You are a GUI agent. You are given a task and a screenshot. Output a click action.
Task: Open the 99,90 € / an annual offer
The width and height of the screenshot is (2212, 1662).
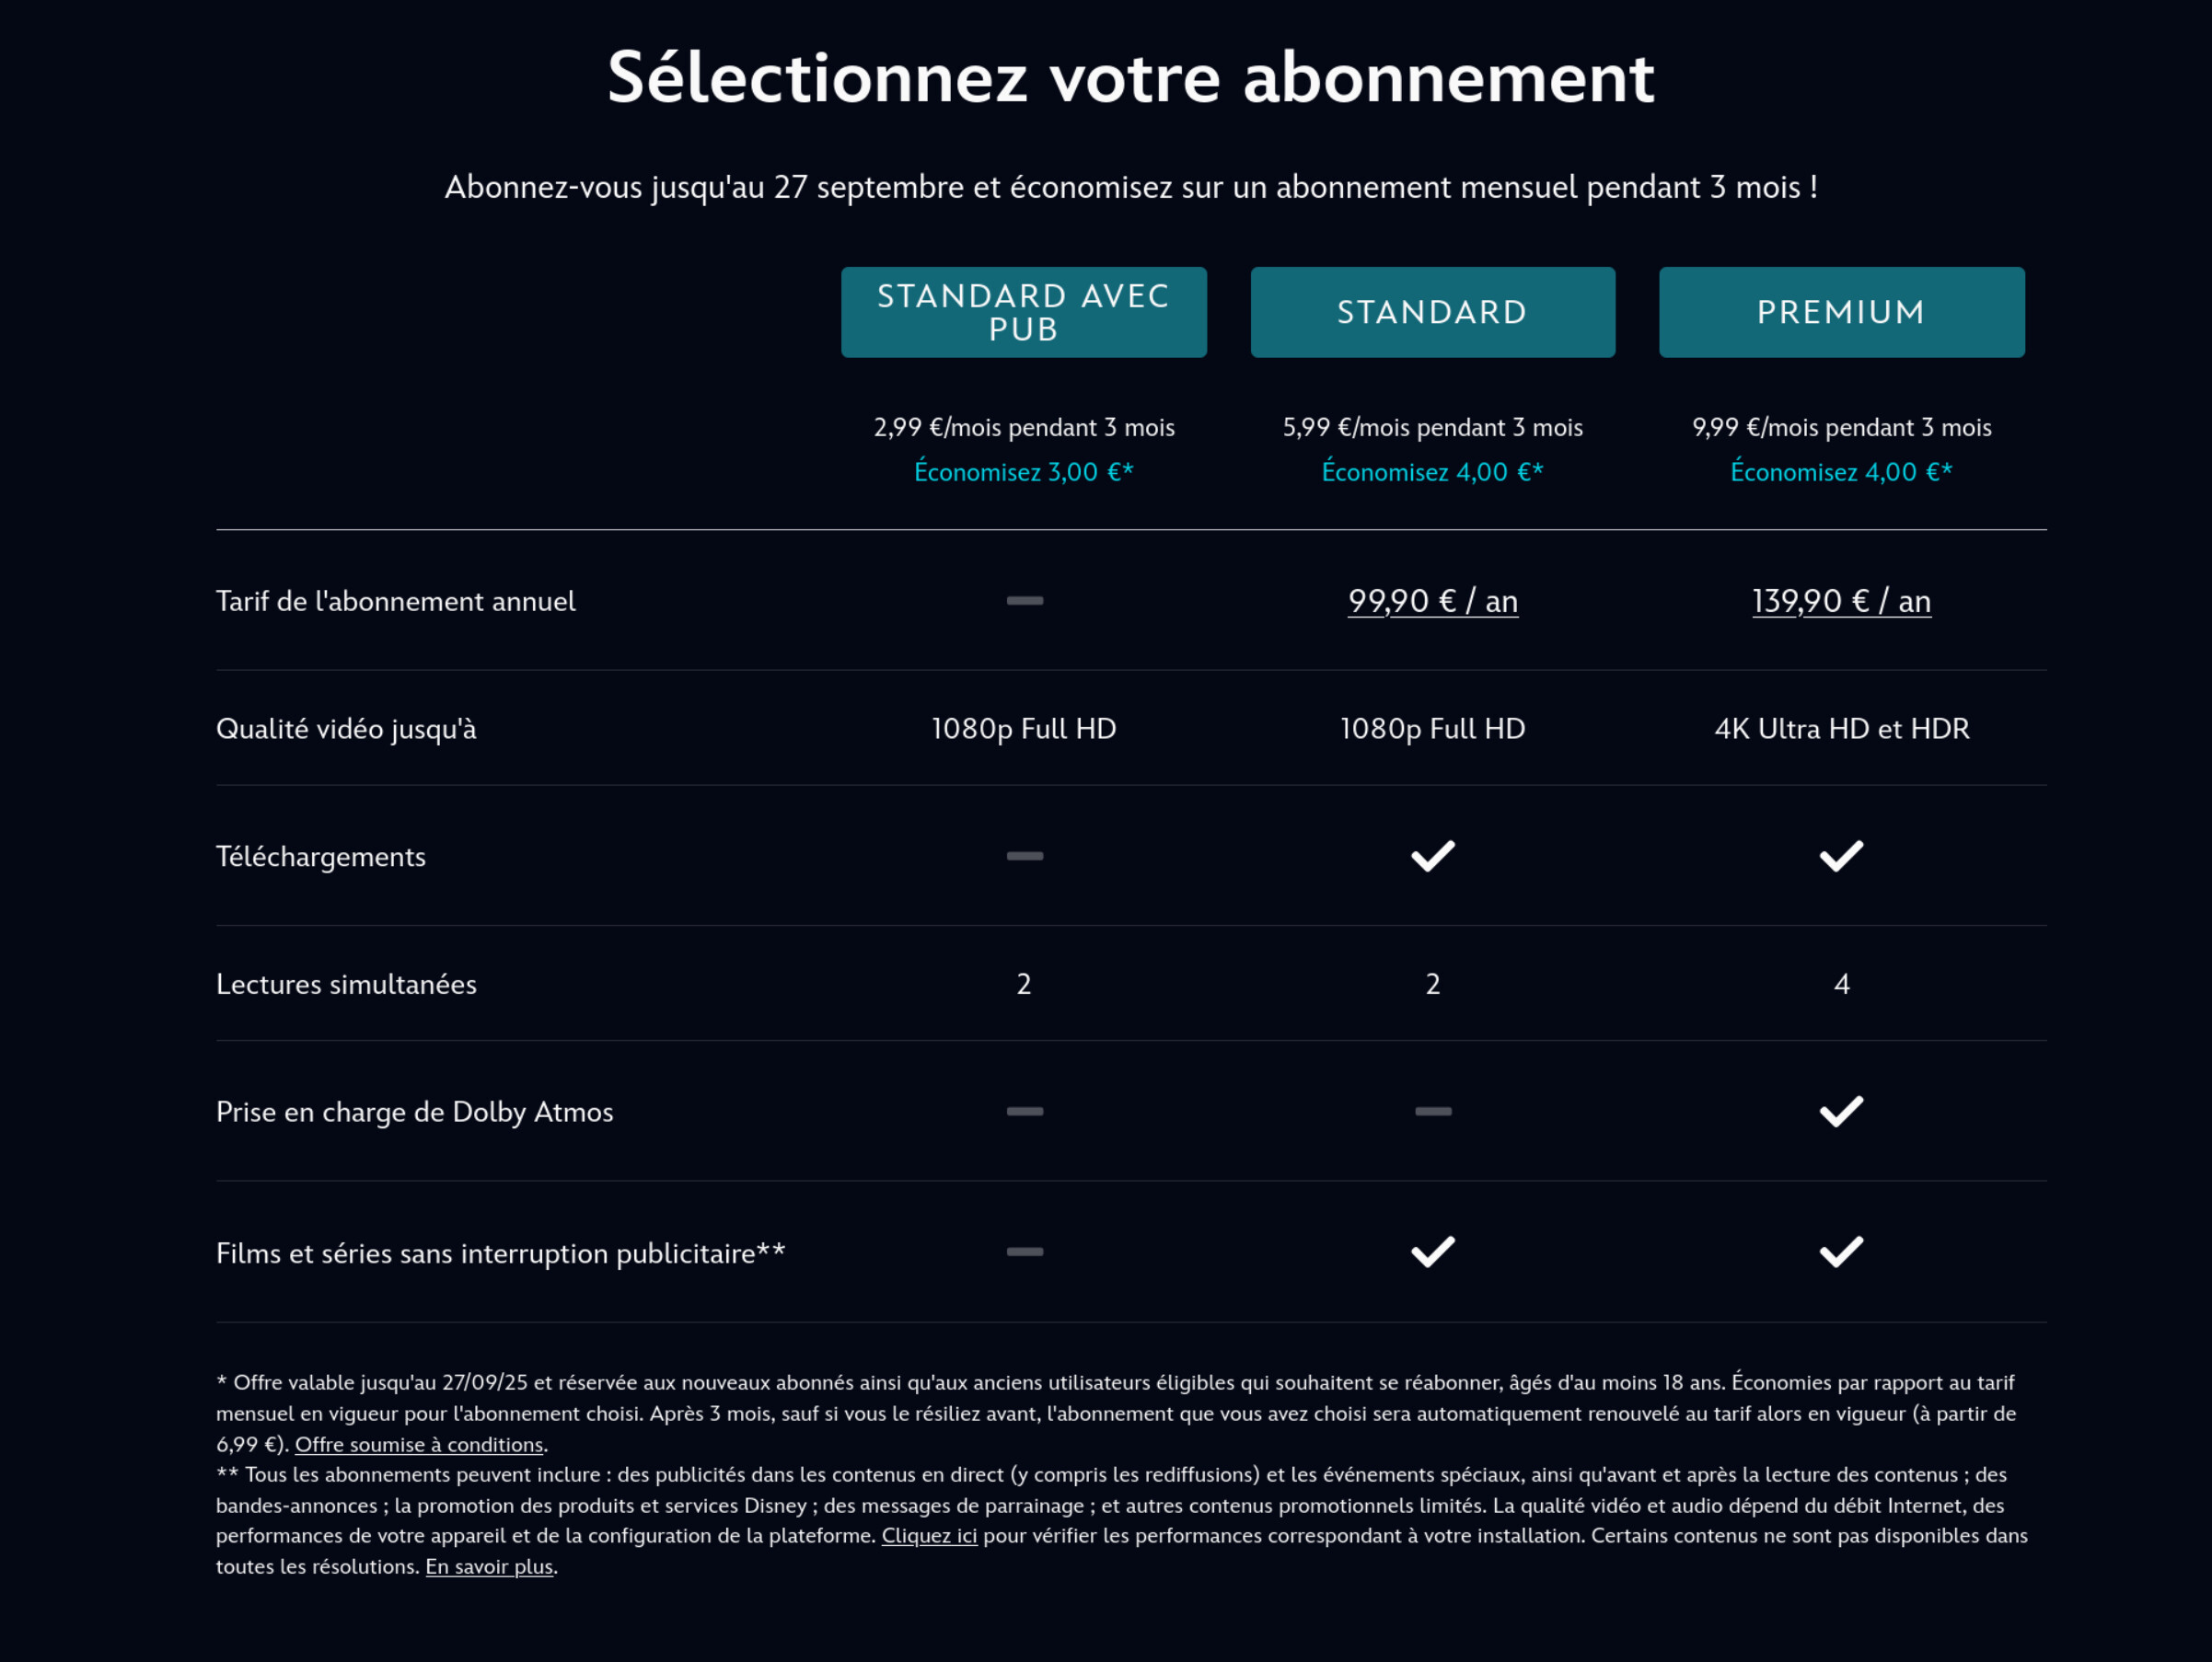(1432, 600)
